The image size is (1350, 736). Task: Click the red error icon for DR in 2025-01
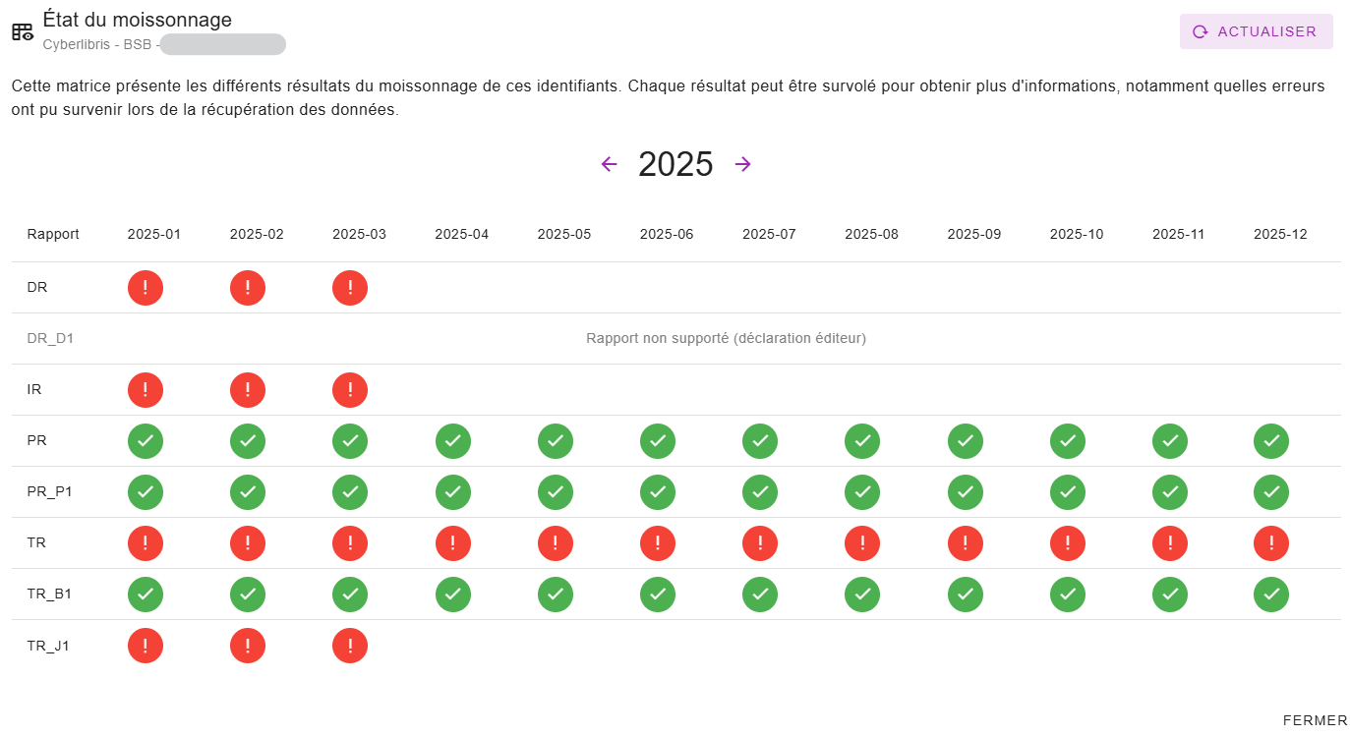146,288
